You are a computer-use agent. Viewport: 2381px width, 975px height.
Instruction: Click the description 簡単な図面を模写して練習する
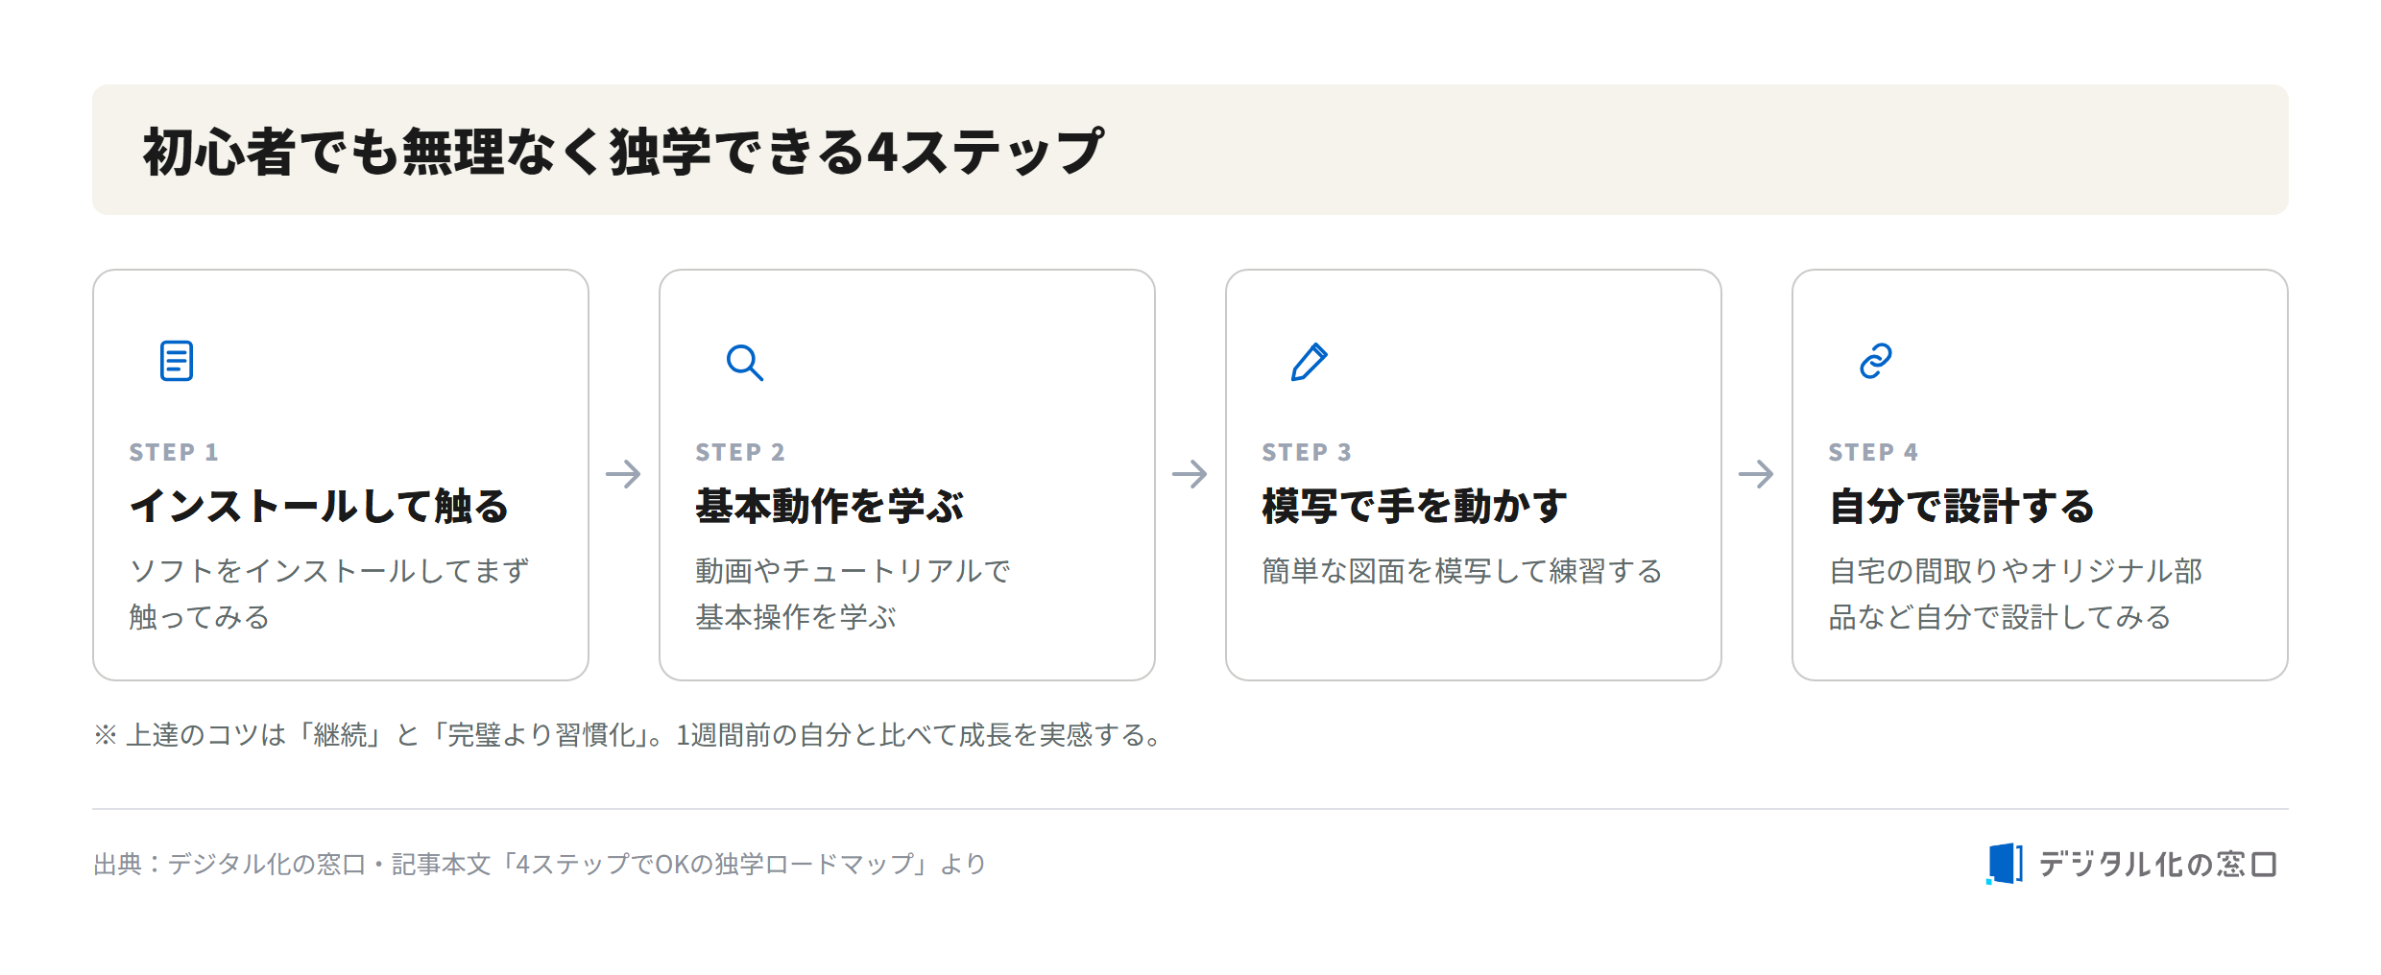pyautogui.click(x=1462, y=571)
